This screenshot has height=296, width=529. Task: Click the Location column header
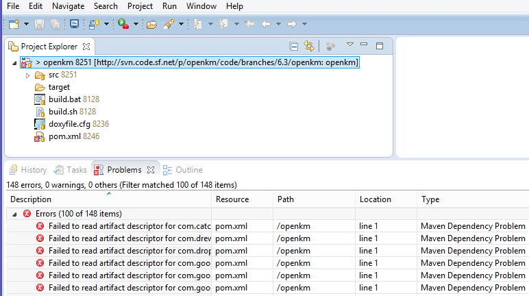pyautogui.click(x=375, y=199)
